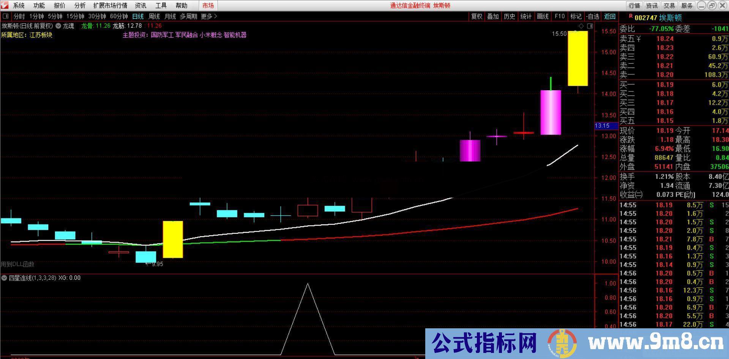
Task: Open the 资讯 button beside 交易
Action: pyautogui.click(x=652, y=5)
